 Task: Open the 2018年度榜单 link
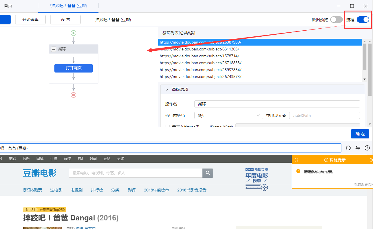coord(156,190)
